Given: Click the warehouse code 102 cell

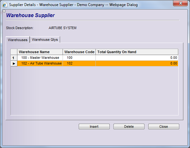Looking at the screenshot, I should 79,64.
